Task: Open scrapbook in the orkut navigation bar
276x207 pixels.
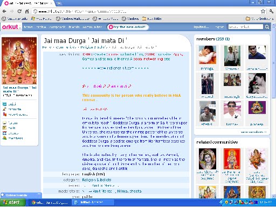Action: [x=57, y=27]
